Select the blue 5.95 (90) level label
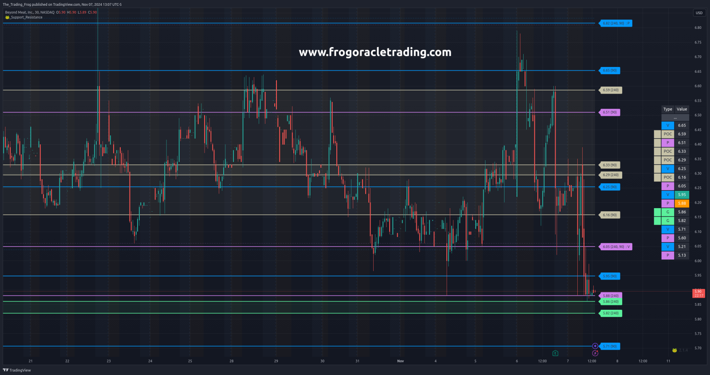 point(610,276)
